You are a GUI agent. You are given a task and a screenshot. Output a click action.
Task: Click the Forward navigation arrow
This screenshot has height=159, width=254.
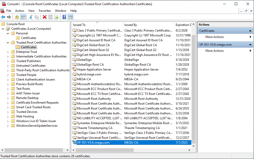coord(8,17)
